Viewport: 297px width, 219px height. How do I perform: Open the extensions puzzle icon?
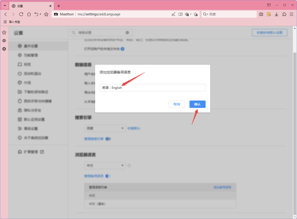(x=284, y=14)
